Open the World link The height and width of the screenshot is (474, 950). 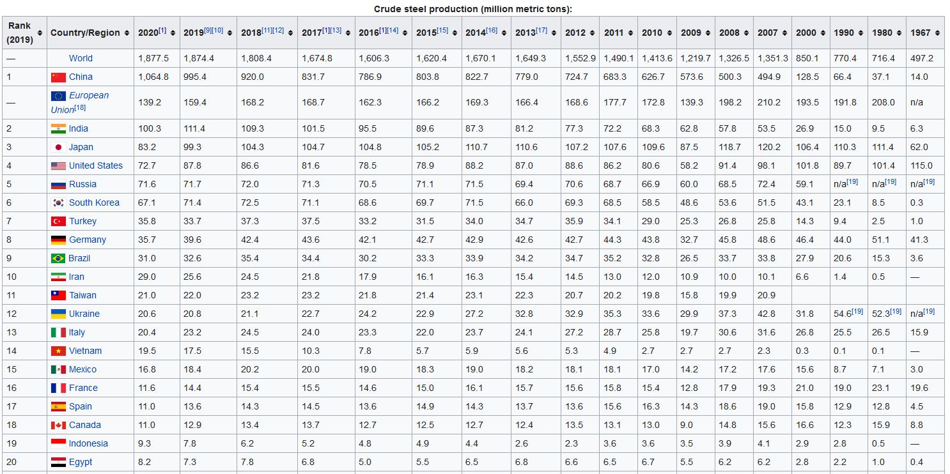tap(81, 58)
